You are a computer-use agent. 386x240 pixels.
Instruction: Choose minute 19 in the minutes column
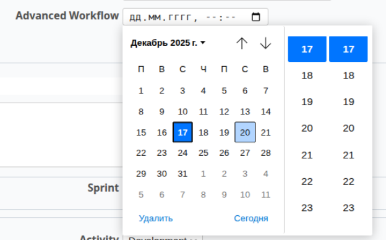pyautogui.click(x=348, y=102)
